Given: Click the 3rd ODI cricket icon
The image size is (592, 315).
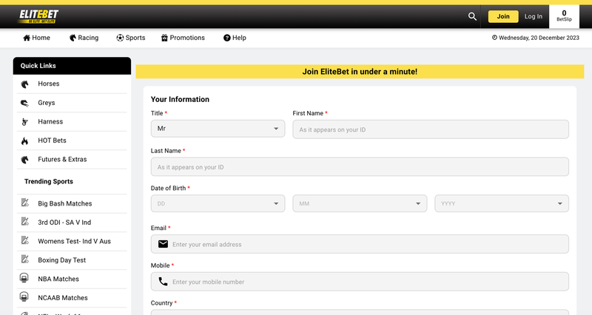Looking at the screenshot, I should coord(25,221).
